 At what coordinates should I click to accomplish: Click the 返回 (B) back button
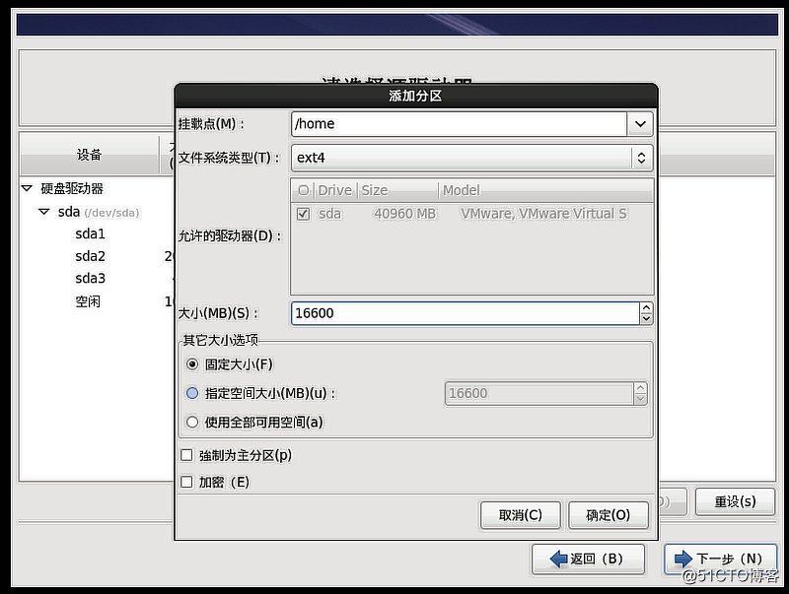(x=588, y=559)
